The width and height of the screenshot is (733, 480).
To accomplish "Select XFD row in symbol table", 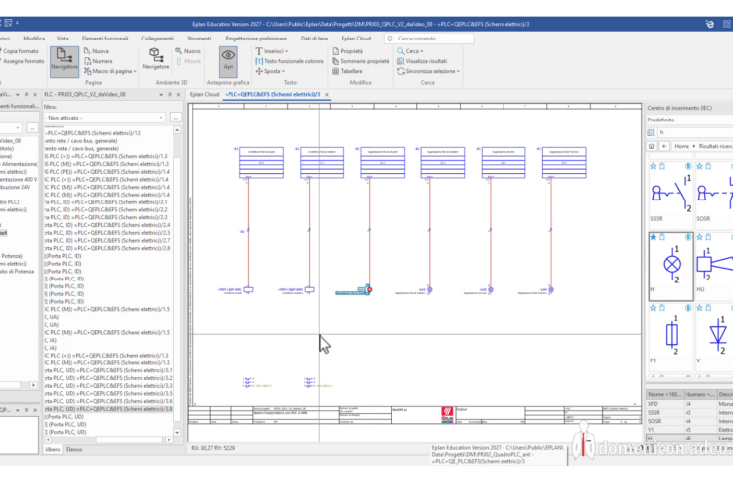I will (689, 404).
